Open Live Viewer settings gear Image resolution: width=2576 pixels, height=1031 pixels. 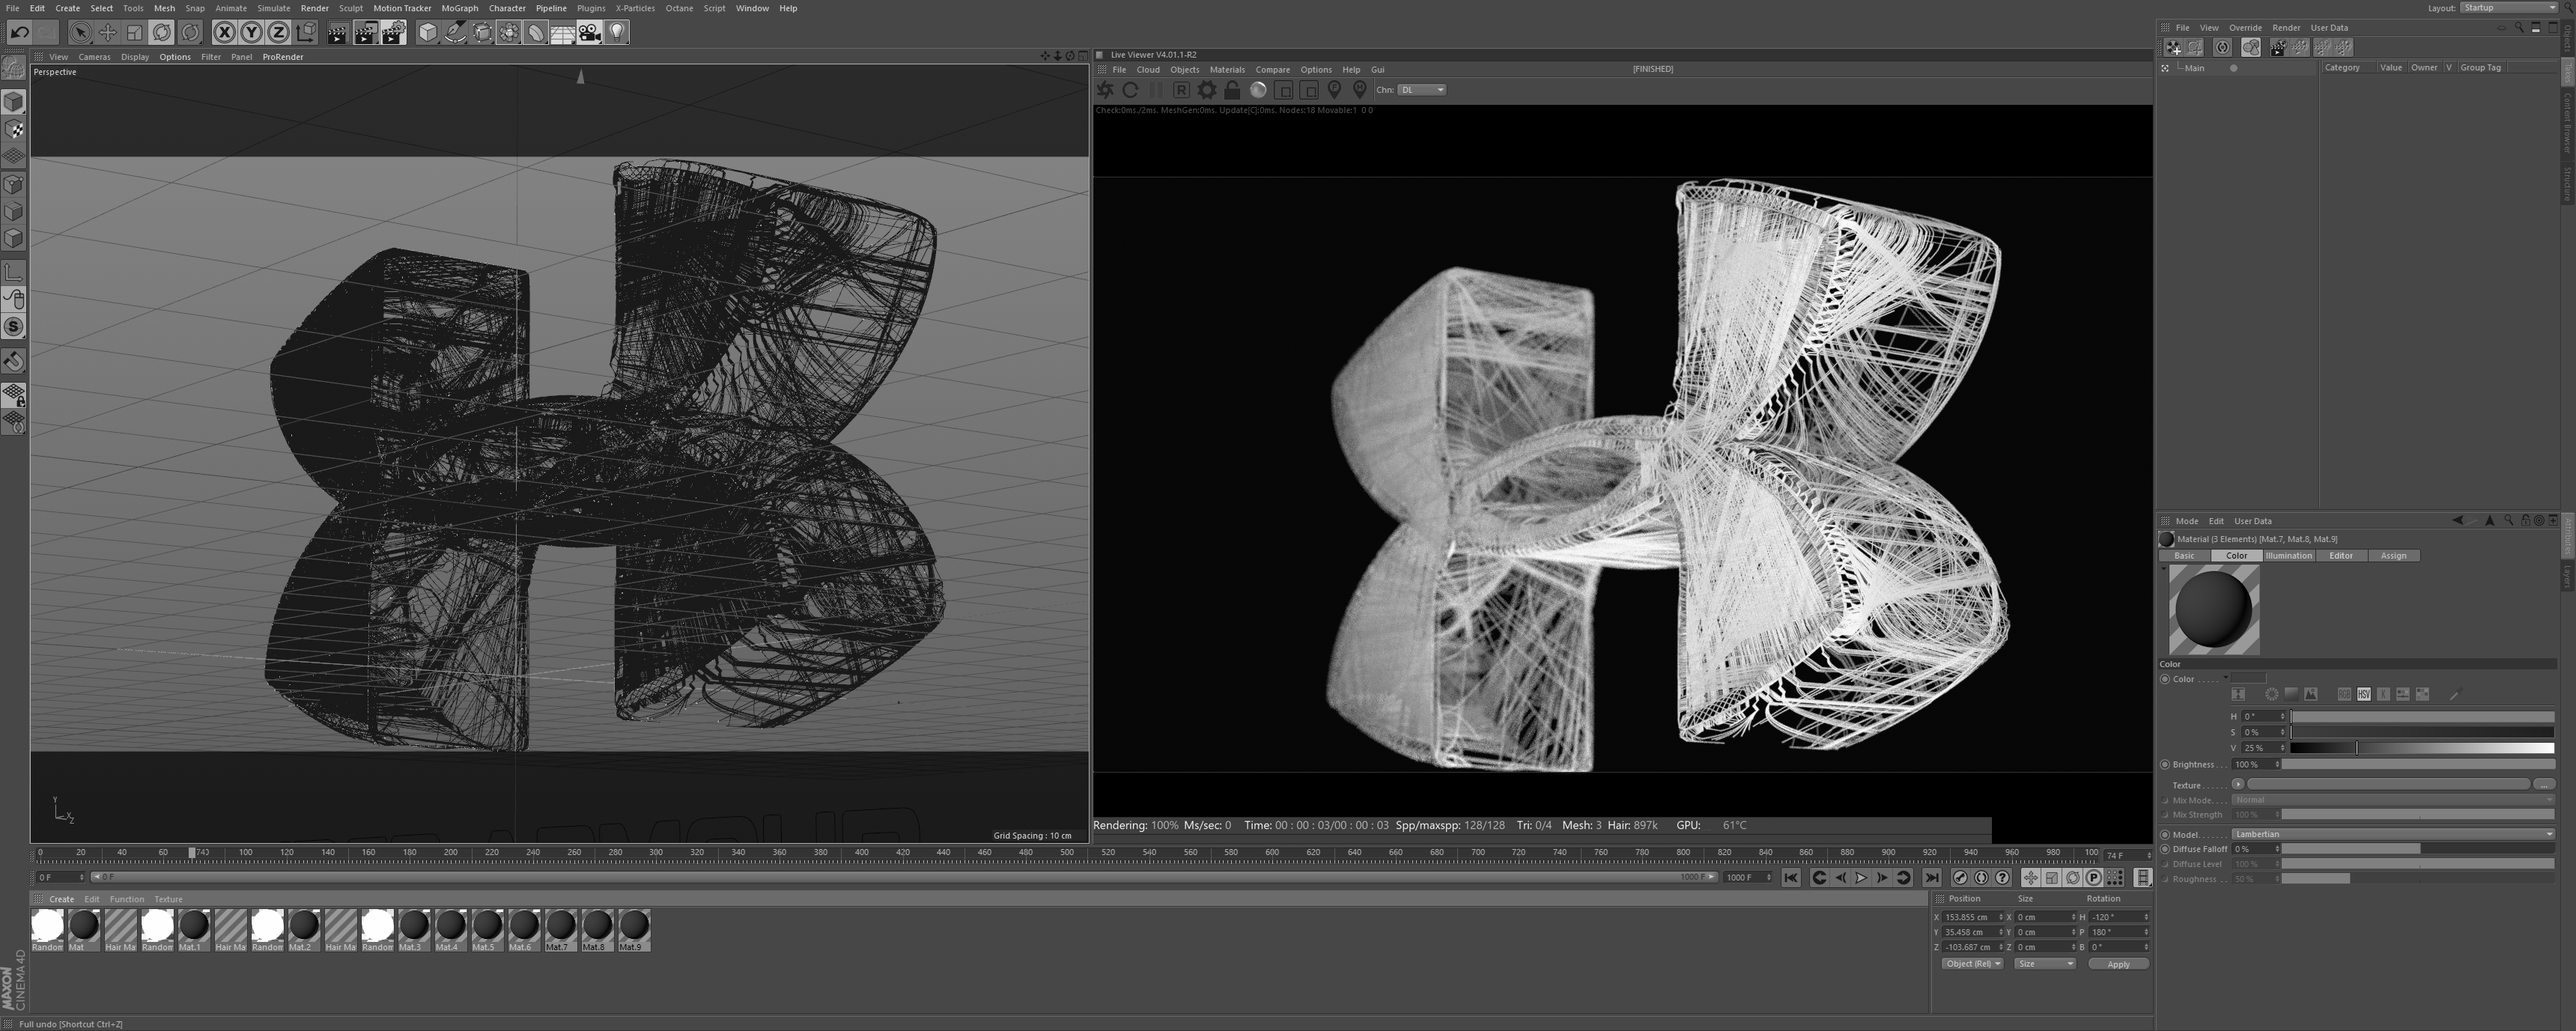tap(1207, 90)
